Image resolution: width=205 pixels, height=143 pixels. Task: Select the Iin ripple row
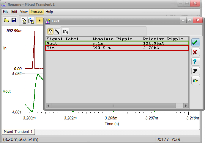click(x=117, y=48)
